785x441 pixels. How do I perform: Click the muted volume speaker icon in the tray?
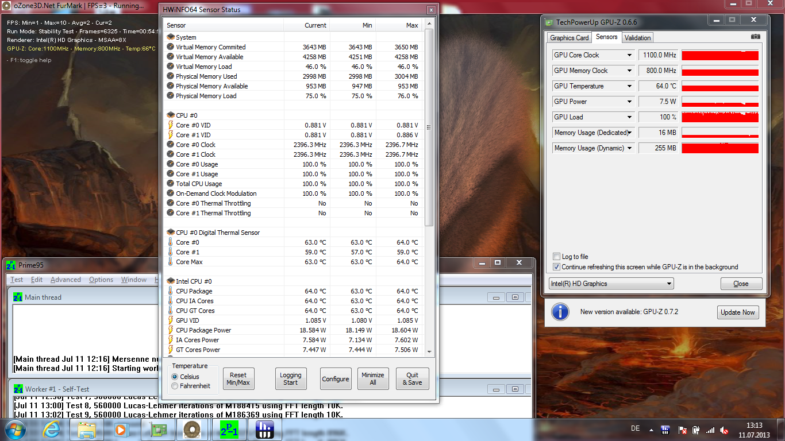tap(725, 430)
